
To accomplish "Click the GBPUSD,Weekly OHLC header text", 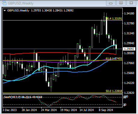I will [40, 11].
